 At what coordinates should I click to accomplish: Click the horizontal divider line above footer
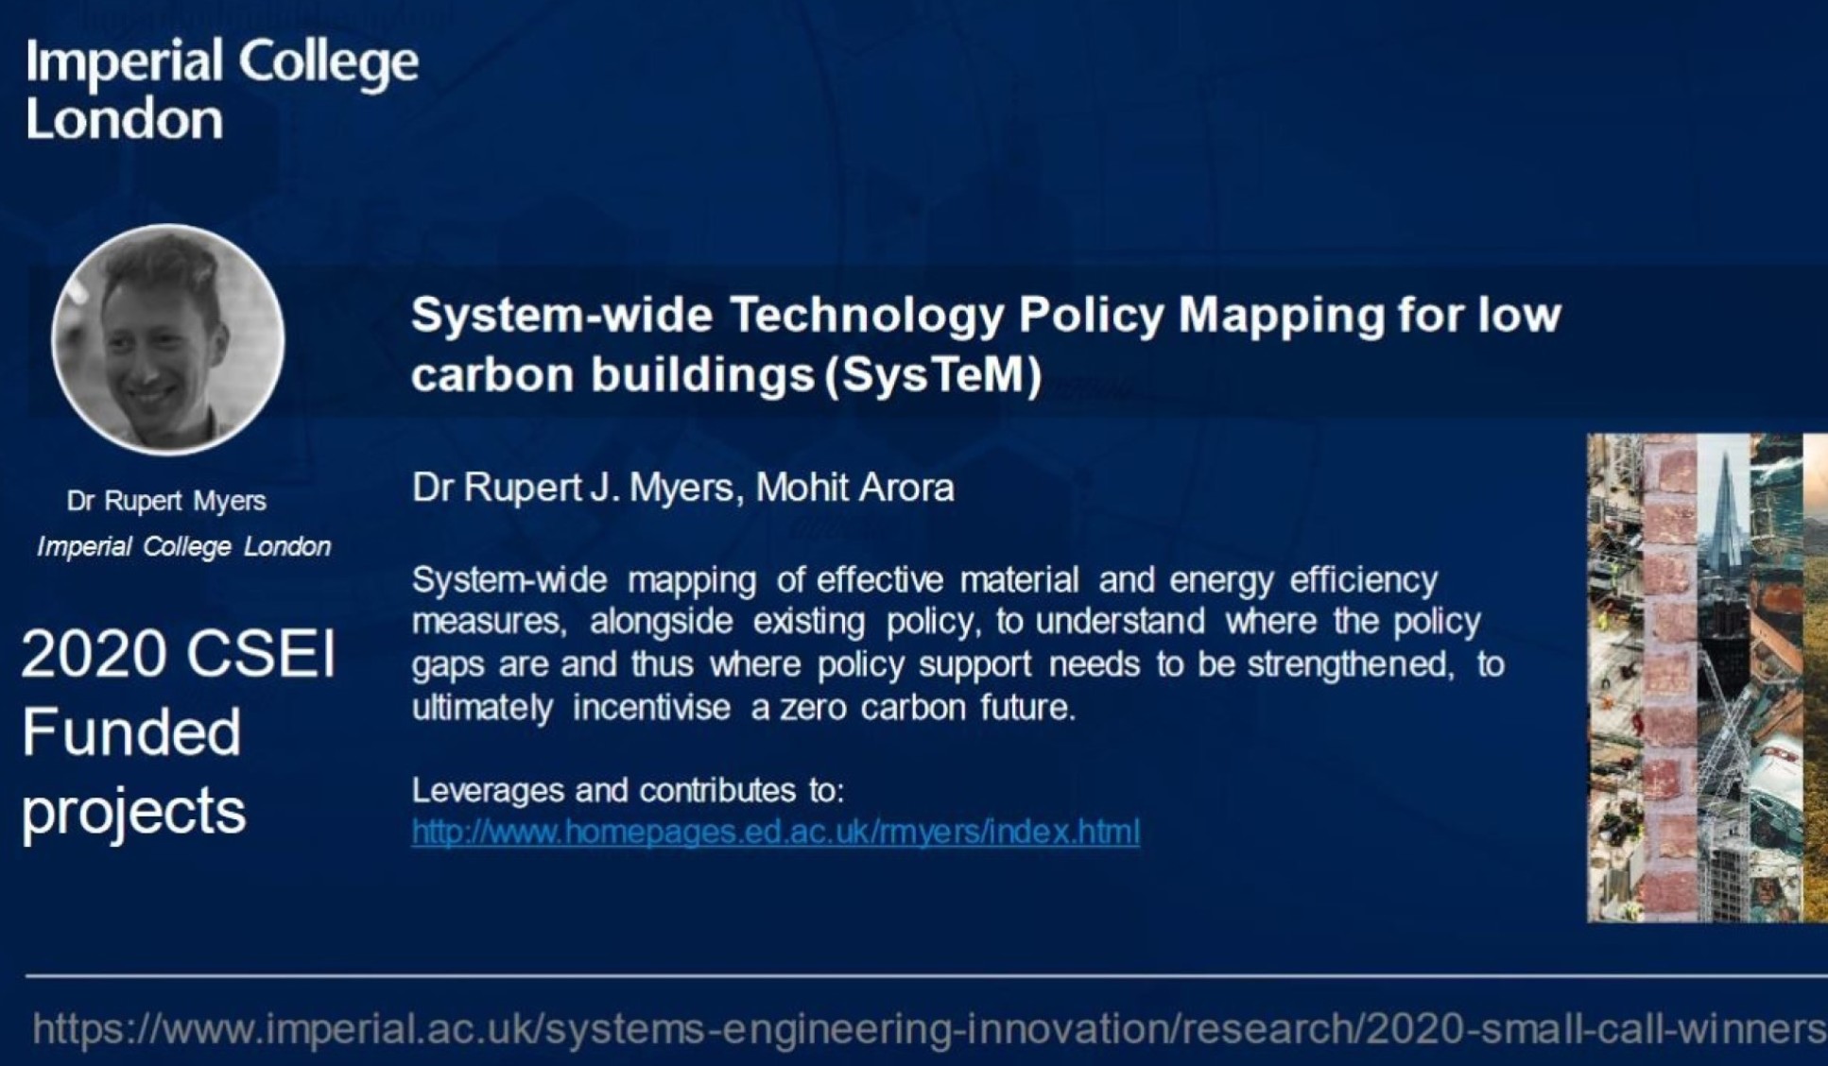coord(926,974)
